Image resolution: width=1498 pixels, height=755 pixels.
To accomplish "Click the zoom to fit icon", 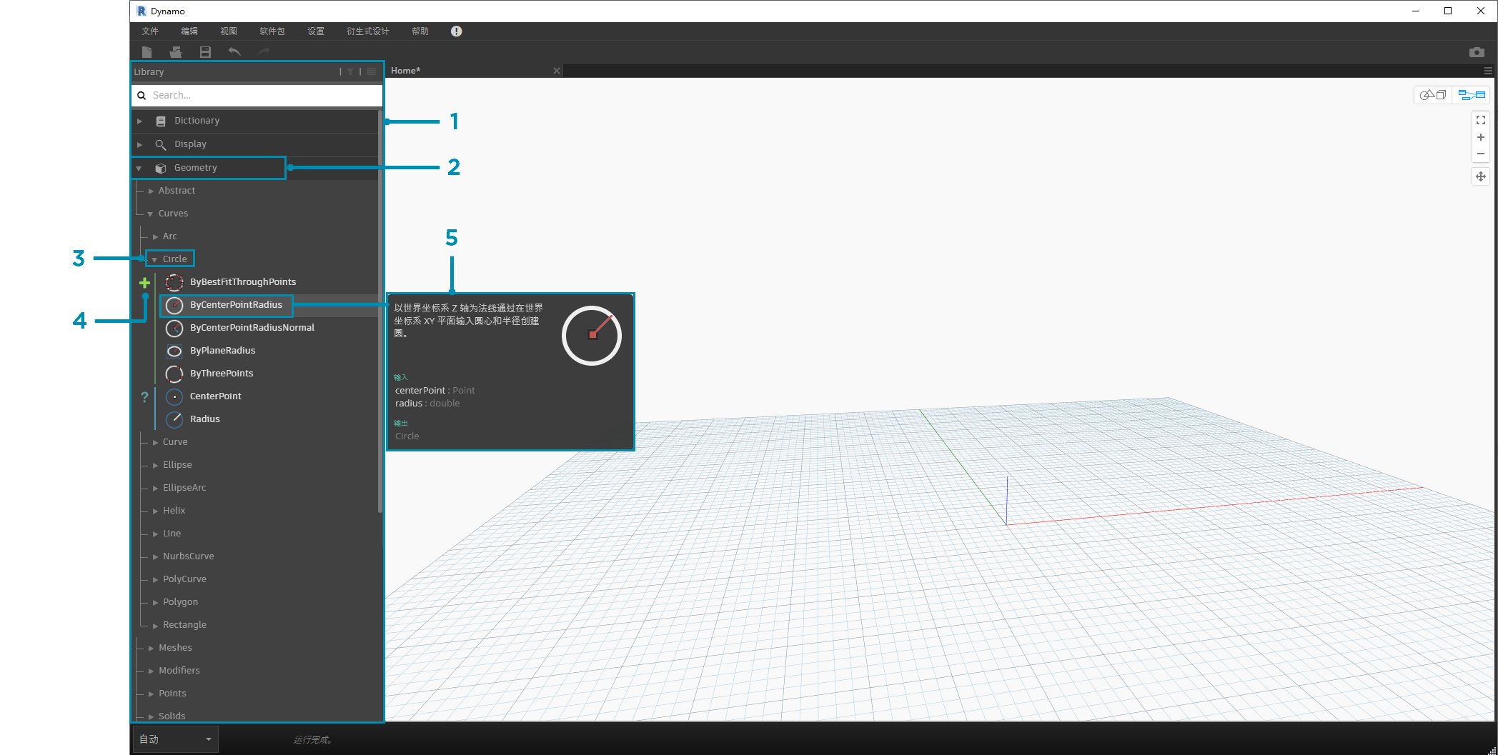I will pos(1481,120).
